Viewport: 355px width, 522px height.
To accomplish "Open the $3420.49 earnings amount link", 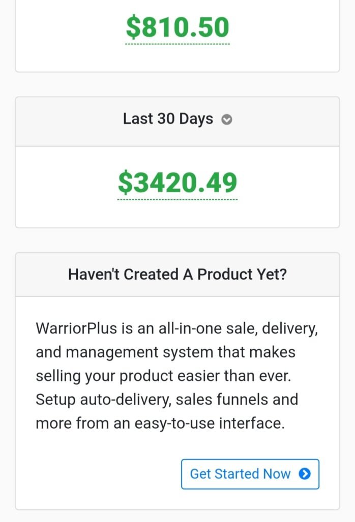I will pos(177,182).
